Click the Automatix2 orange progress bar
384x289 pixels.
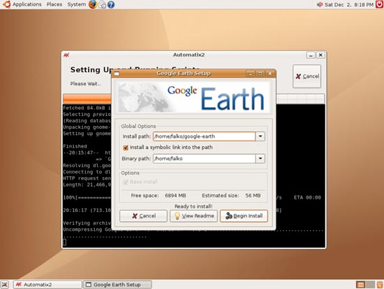pos(193,99)
